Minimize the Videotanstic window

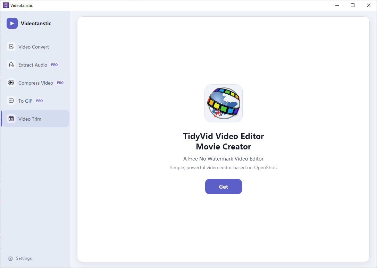click(337, 5)
